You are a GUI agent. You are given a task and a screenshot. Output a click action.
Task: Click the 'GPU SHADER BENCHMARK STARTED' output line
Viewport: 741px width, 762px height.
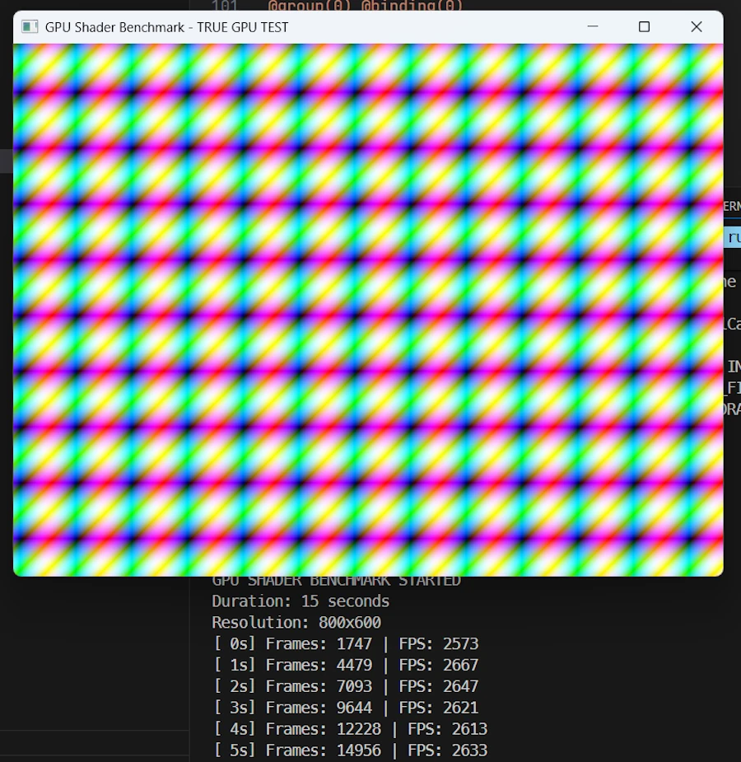point(336,581)
